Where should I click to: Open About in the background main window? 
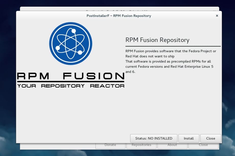tap(172, 146)
